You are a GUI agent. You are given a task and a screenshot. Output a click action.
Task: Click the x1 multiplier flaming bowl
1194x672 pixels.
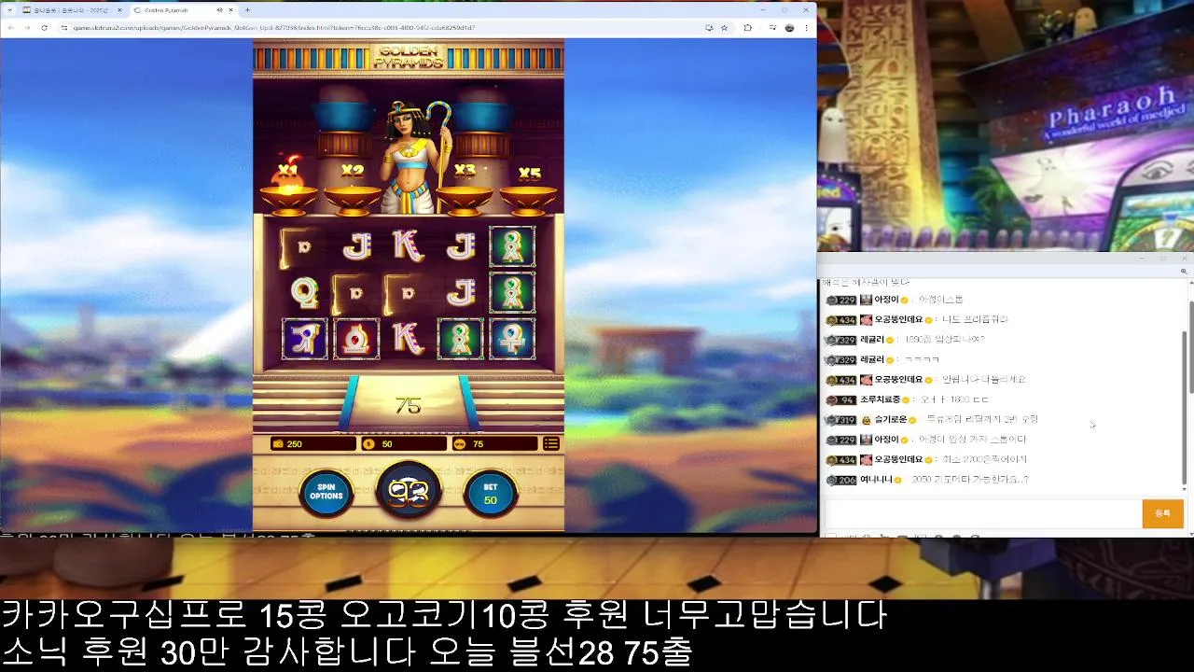[x=287, y=187]
